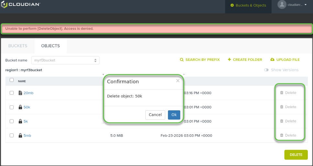Screen dimensions: 313x166
Task: Click the file icon beside 20mb
Action: coord(20,93)
